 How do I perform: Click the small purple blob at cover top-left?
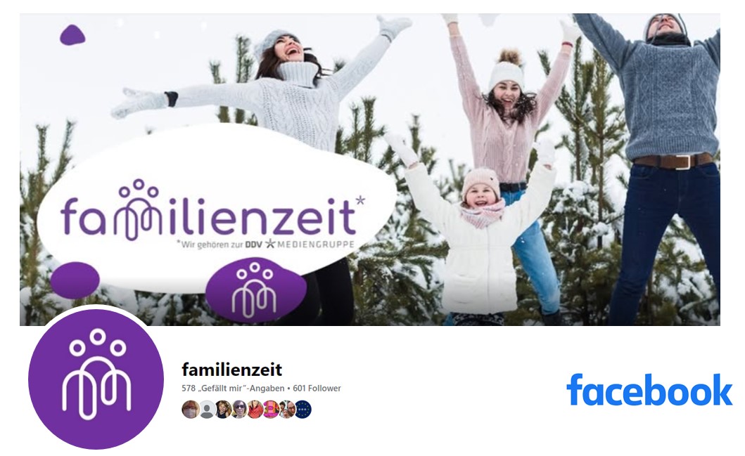coord(72,35)
